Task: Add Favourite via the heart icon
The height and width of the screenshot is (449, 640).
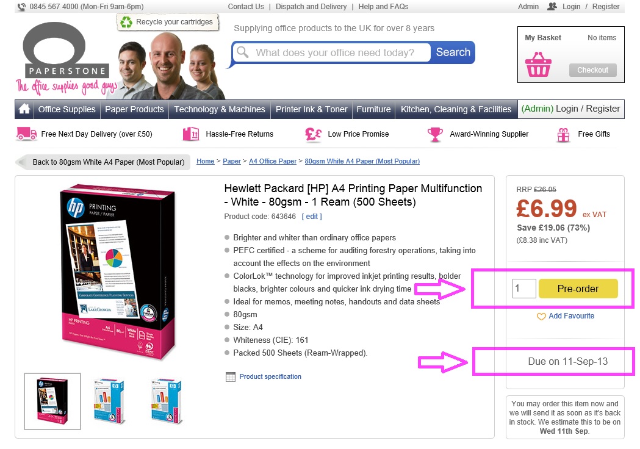Action: [541, 317]
